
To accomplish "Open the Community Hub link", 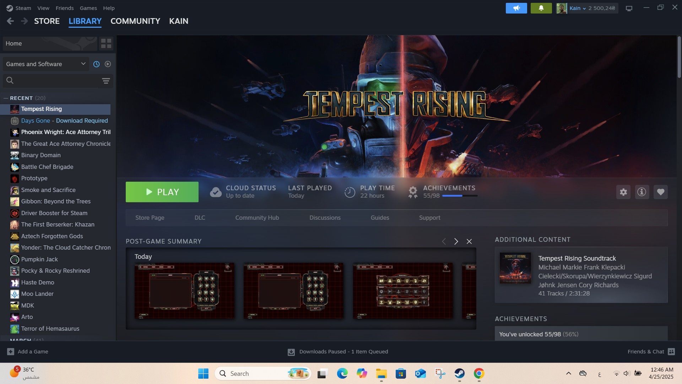I will (257, 218).
